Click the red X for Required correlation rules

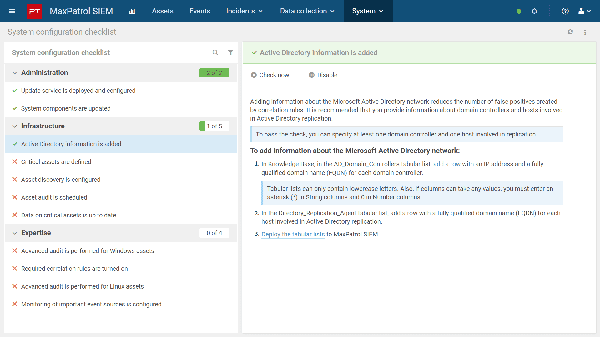[x=15, y=269]
